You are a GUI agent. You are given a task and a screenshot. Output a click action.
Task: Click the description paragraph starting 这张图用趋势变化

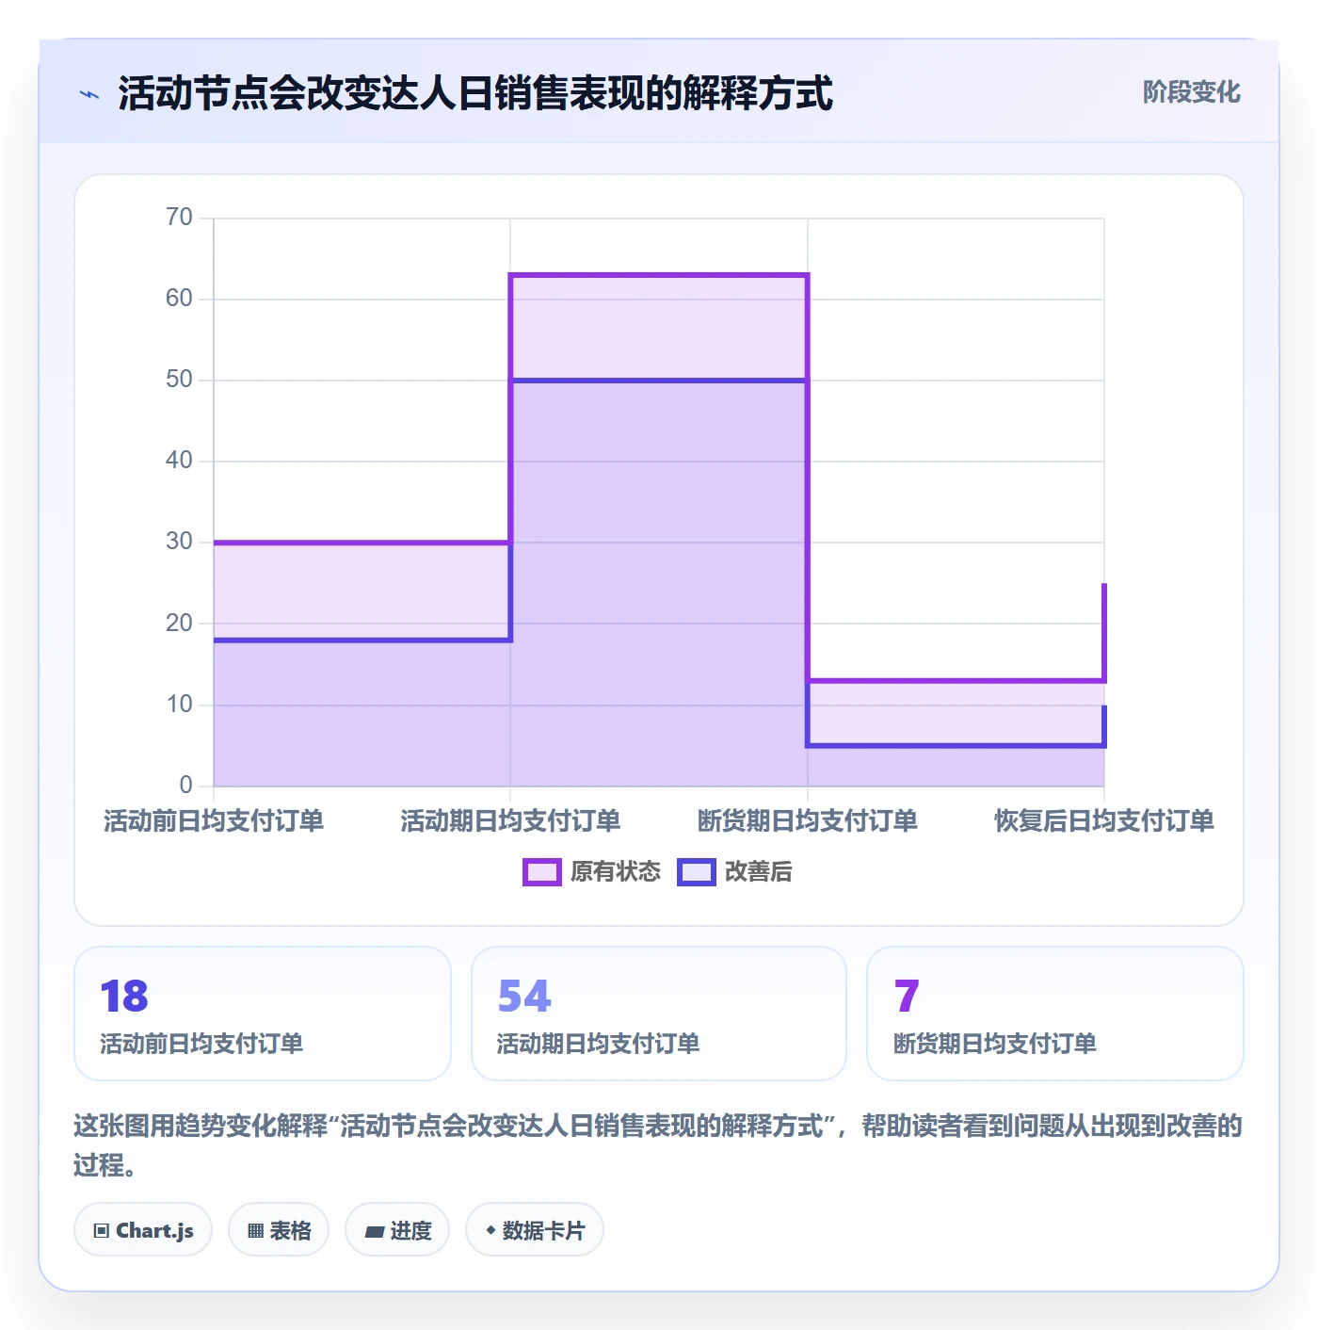click(x=658, y=1145)
